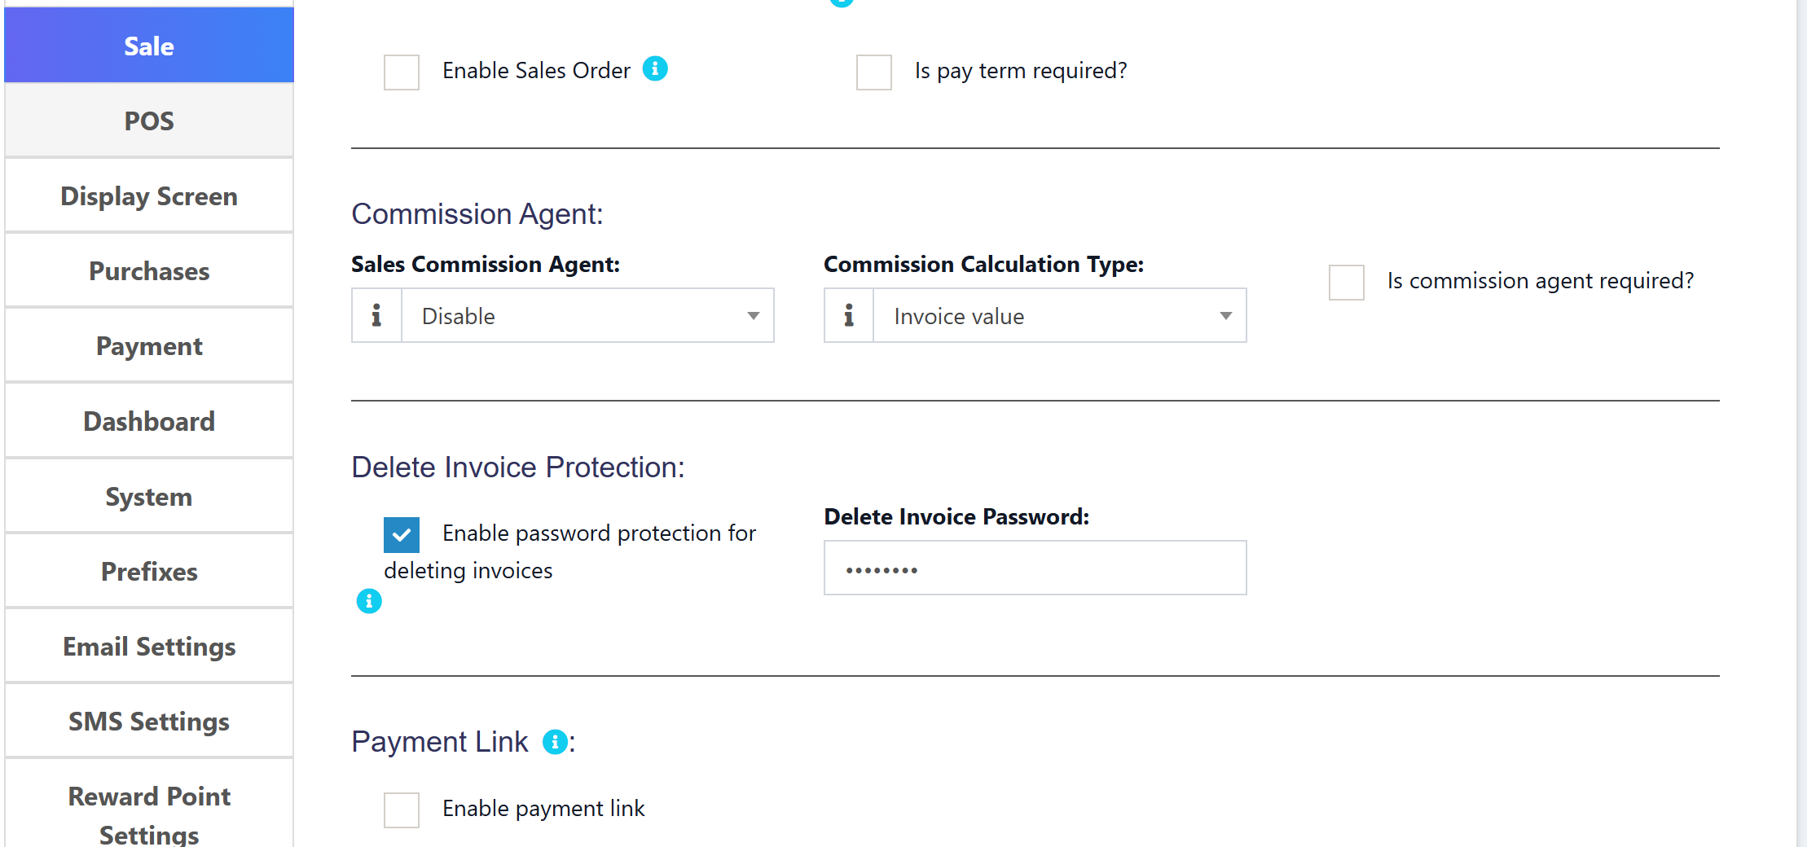Click the i icon in Sales Commission Agent field
The width and height of the screenshot is (1807, 847).
click(376, 315)
